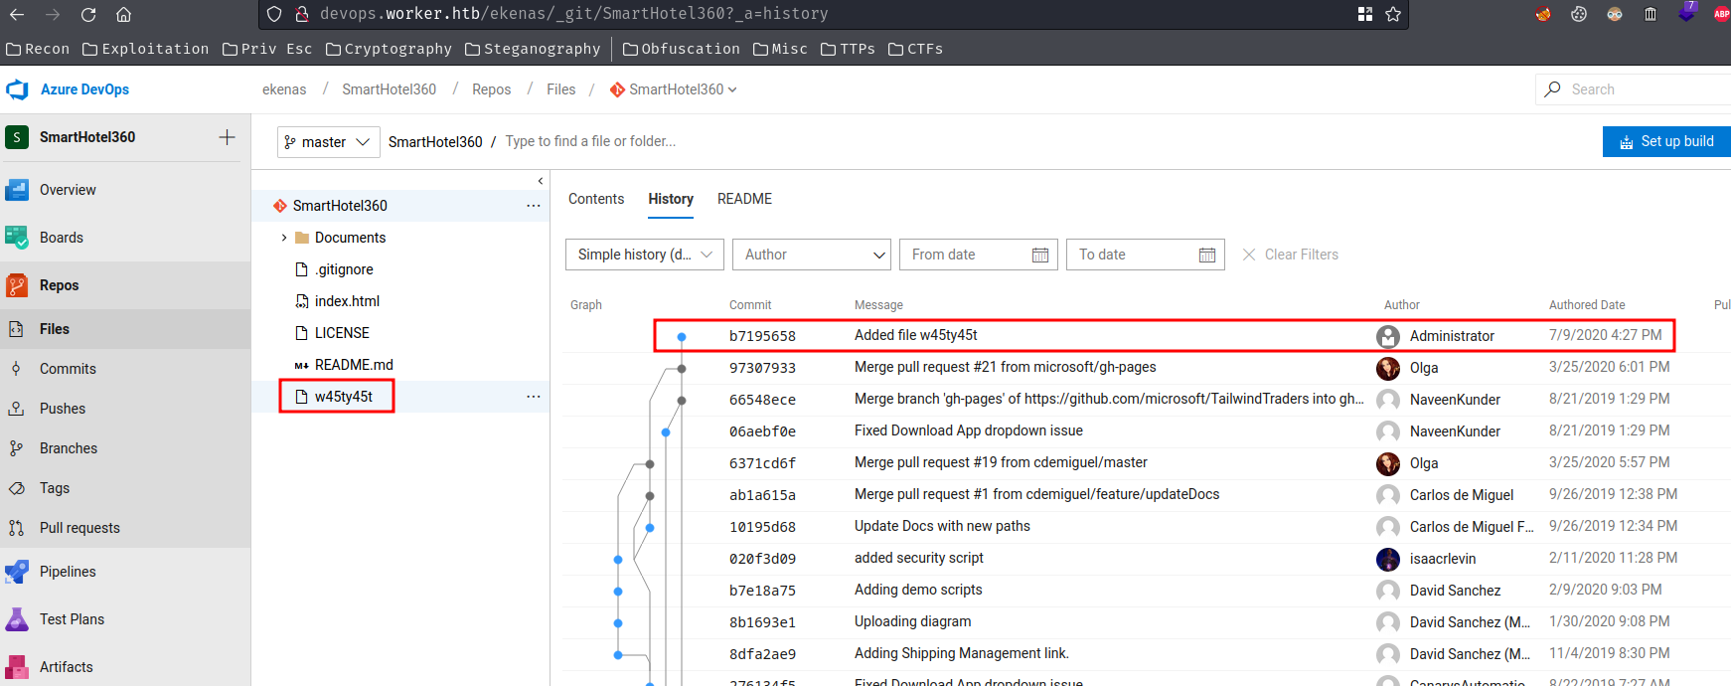The width and height of the screenshot is (1731, 686).
Task: Open Pull requests in sidebar
Action: click(79, 528)
